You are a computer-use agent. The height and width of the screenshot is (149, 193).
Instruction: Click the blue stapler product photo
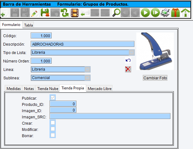(155, 51)
